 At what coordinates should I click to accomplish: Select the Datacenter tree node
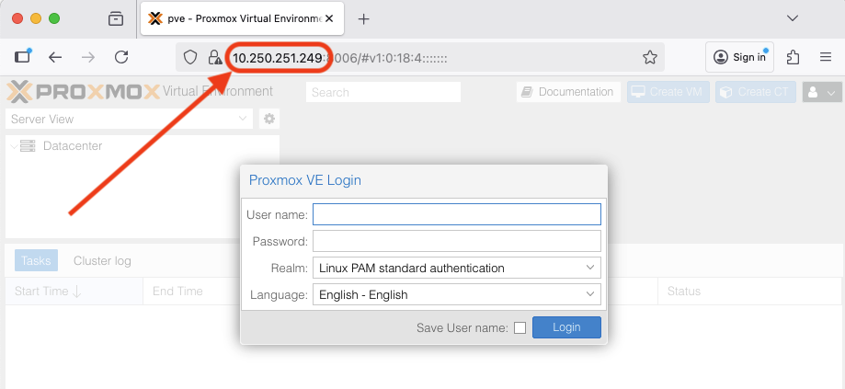(72, 145)
